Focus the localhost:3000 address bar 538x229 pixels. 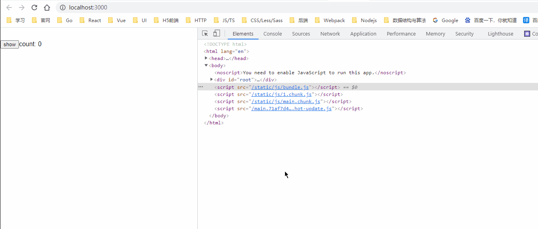tap(296, 8)
